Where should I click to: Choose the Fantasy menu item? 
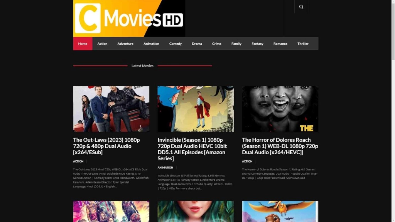point(257,44)
